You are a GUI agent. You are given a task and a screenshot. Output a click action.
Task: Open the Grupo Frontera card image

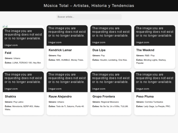[x=111, y=82]
